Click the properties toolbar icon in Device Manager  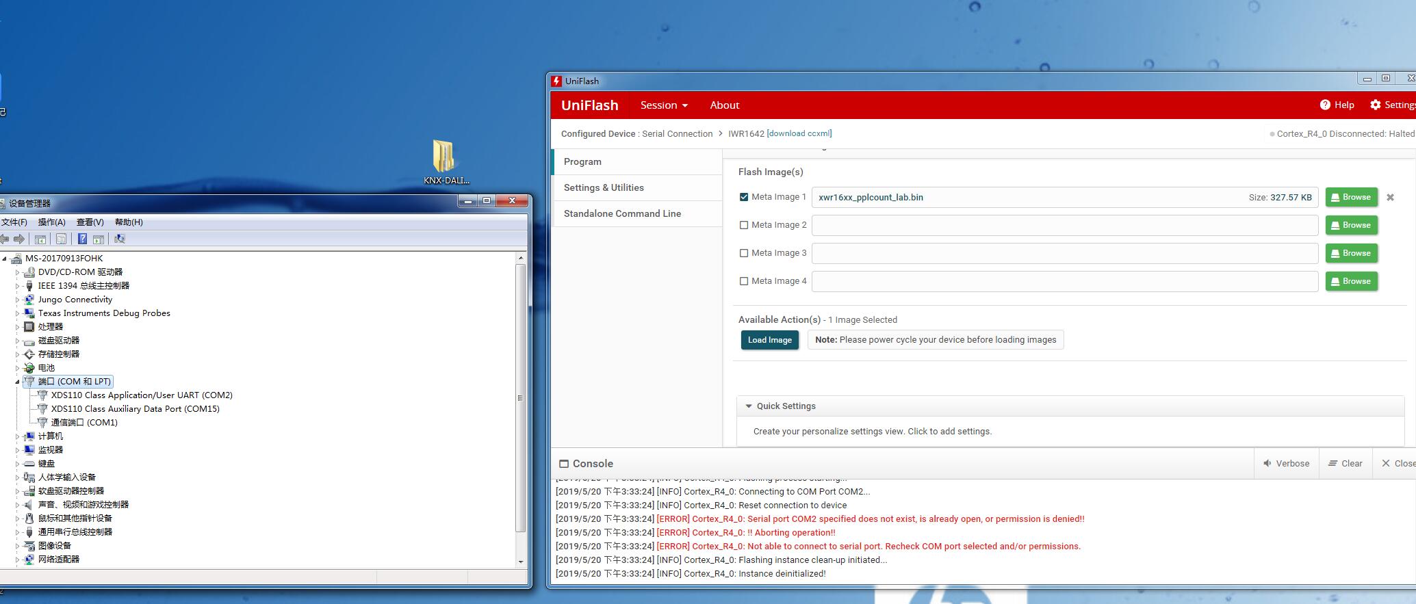click(61, 239)
